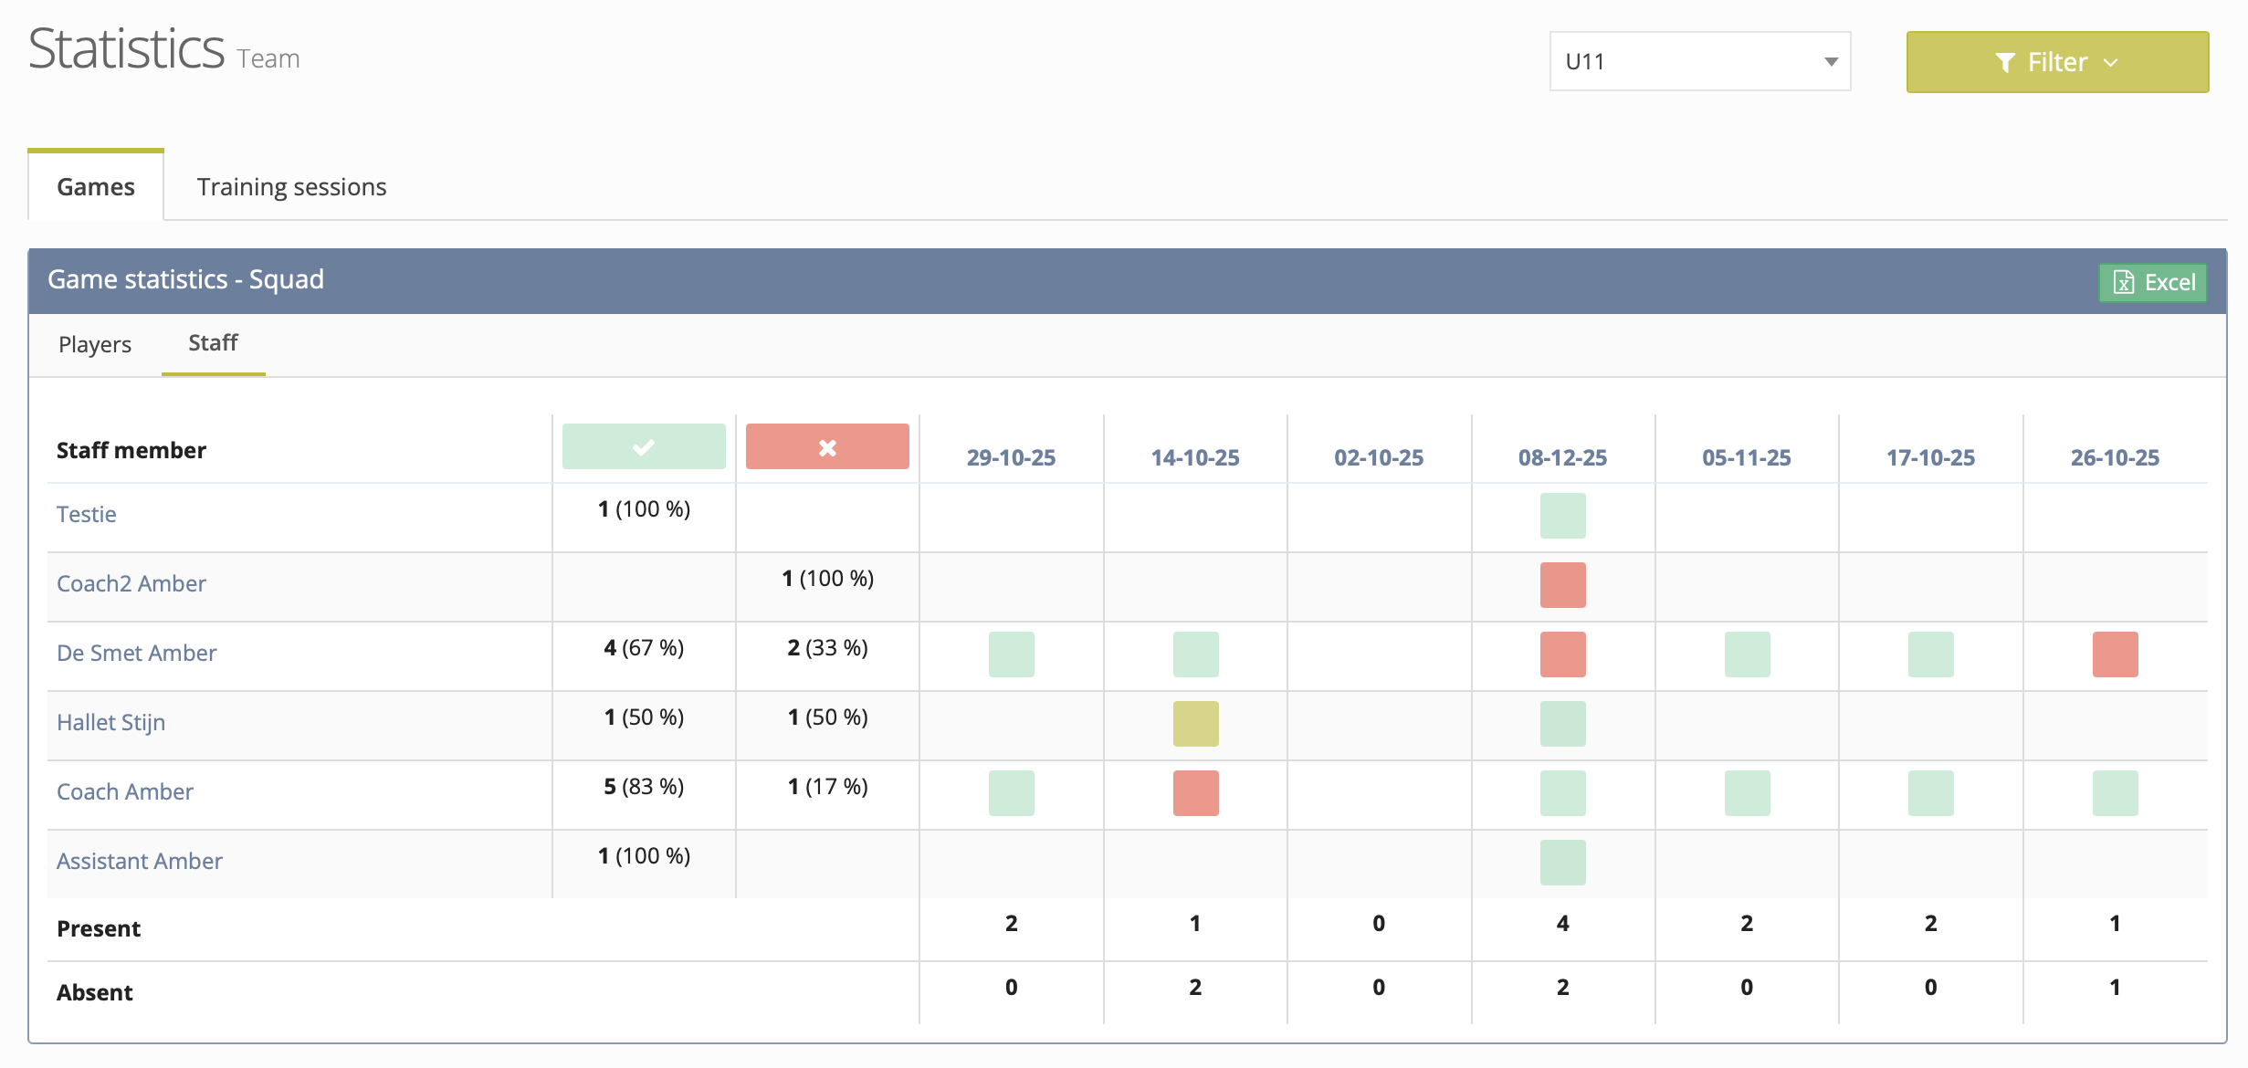
Task: Open the 29-10-25 game date link
Action: click(1011, 457)
